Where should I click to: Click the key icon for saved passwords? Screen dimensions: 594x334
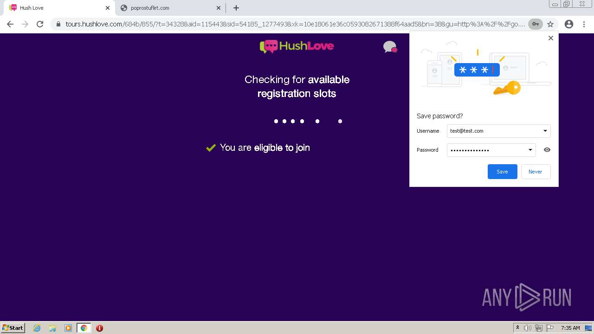(536, 24)
